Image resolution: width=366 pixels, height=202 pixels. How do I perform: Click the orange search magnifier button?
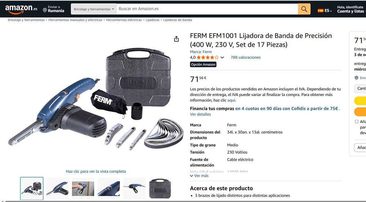[304, 9]
